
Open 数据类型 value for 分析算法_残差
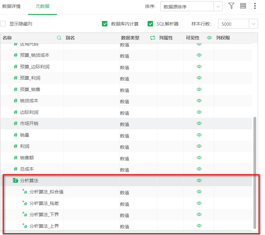[124, 204]
